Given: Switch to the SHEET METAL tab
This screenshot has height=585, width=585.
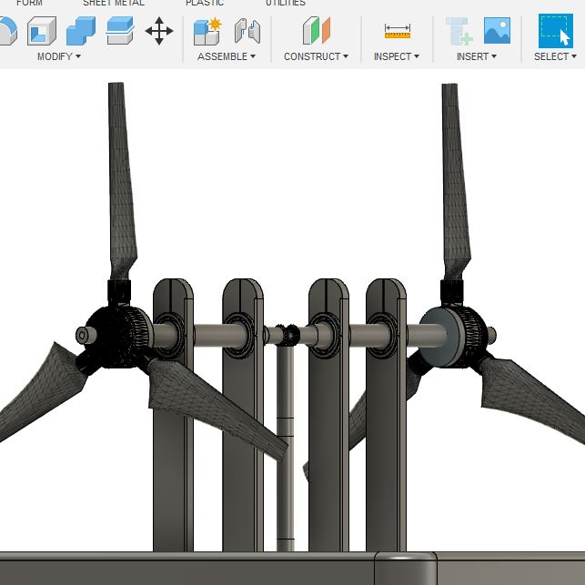Looking at the screenshot, I should tap(114, 3).
